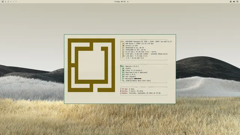The height and width of the screenshot is (135, 240).
Task: Click the text 'Virtio 1.0 GPU'
Action: (x=132, y=46)
